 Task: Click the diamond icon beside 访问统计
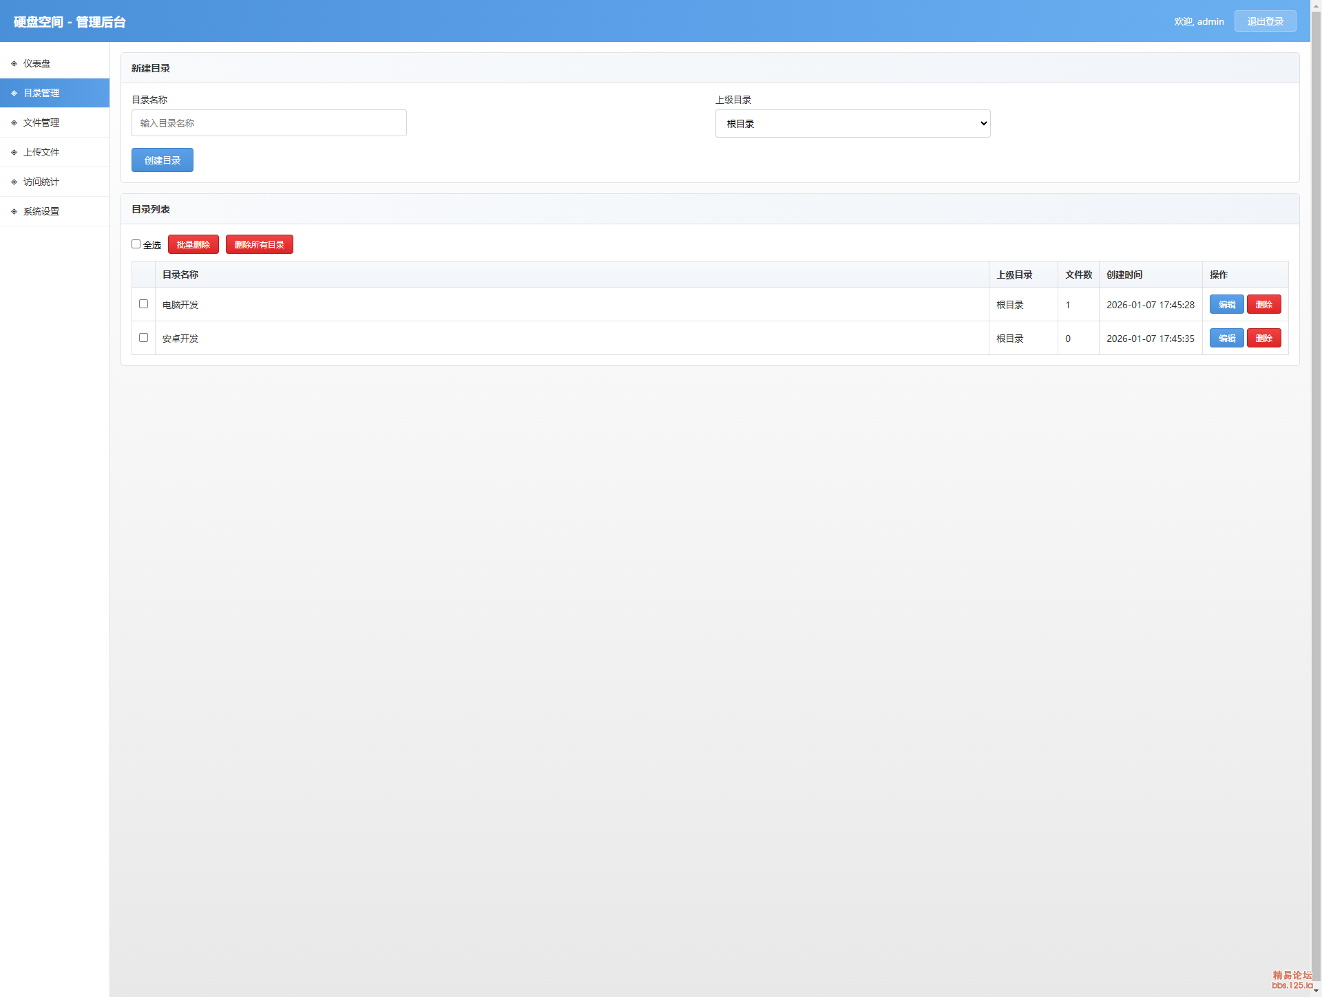click(x=14, y=182)
